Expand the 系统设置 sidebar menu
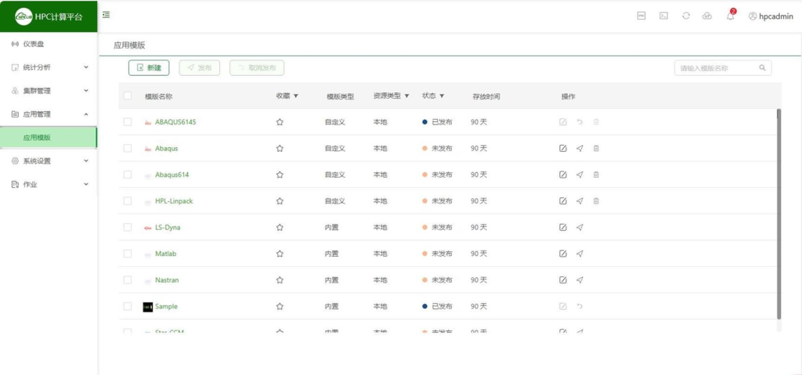 click(x=49, y=160)
